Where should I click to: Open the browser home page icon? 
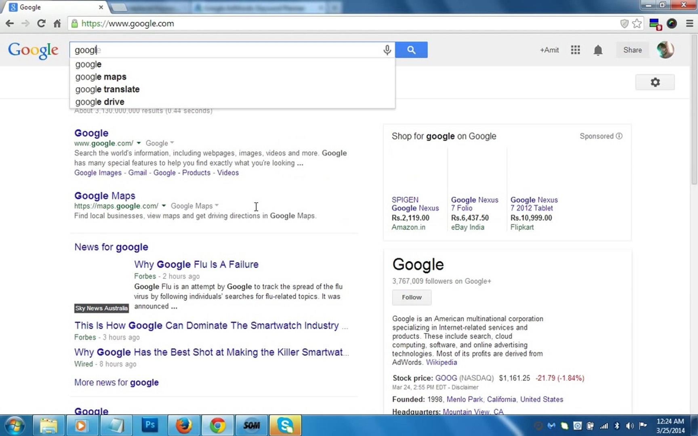click(x=57, y=23)
